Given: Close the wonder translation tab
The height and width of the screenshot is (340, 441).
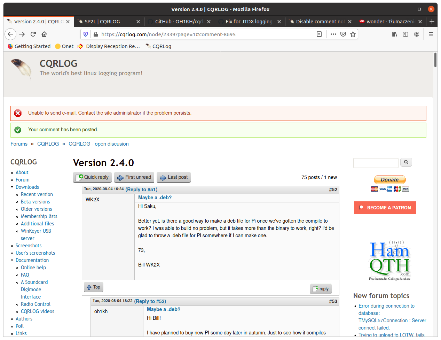Looking at the screenshot, I should 420,22.
